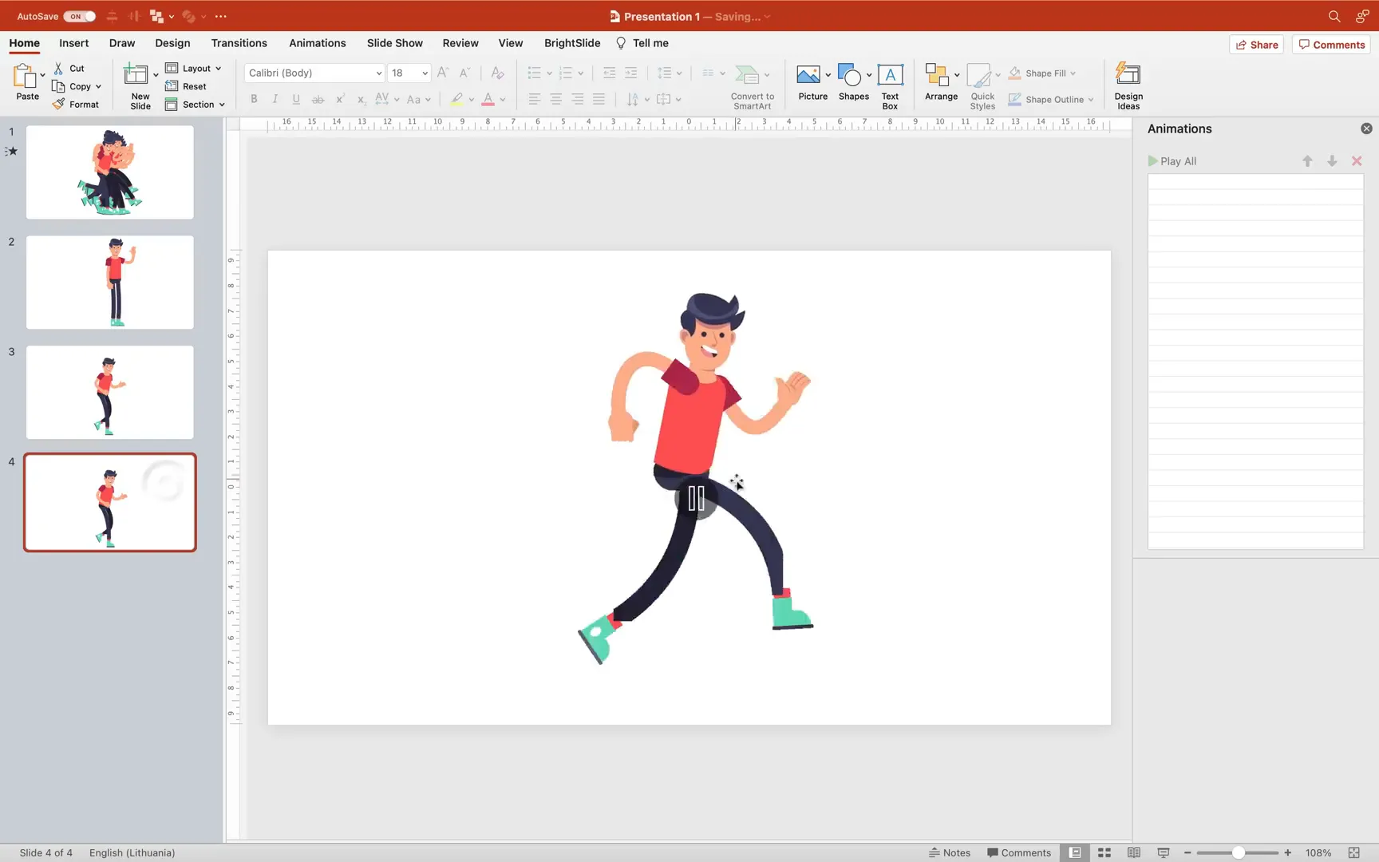The image size is (1379, 862).
Task: Toggle Normal view in status bar
Action: point(1075,852)
